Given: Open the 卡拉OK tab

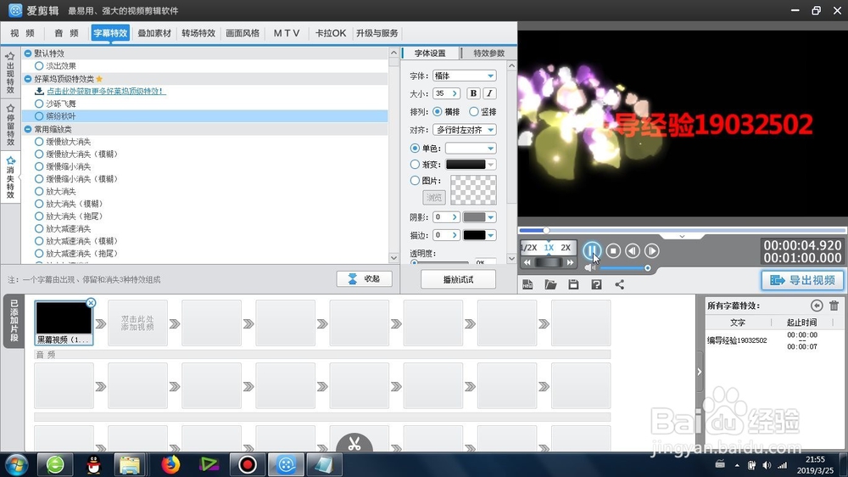Looking at the screenshot, I should coord(331,33).
